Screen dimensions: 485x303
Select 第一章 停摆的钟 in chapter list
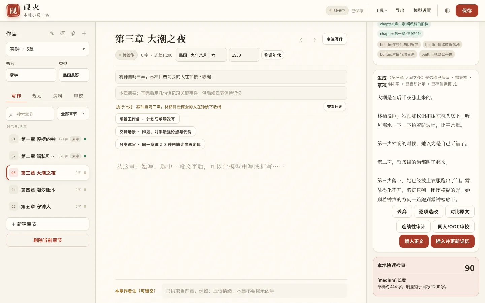(x=47, y=139)
